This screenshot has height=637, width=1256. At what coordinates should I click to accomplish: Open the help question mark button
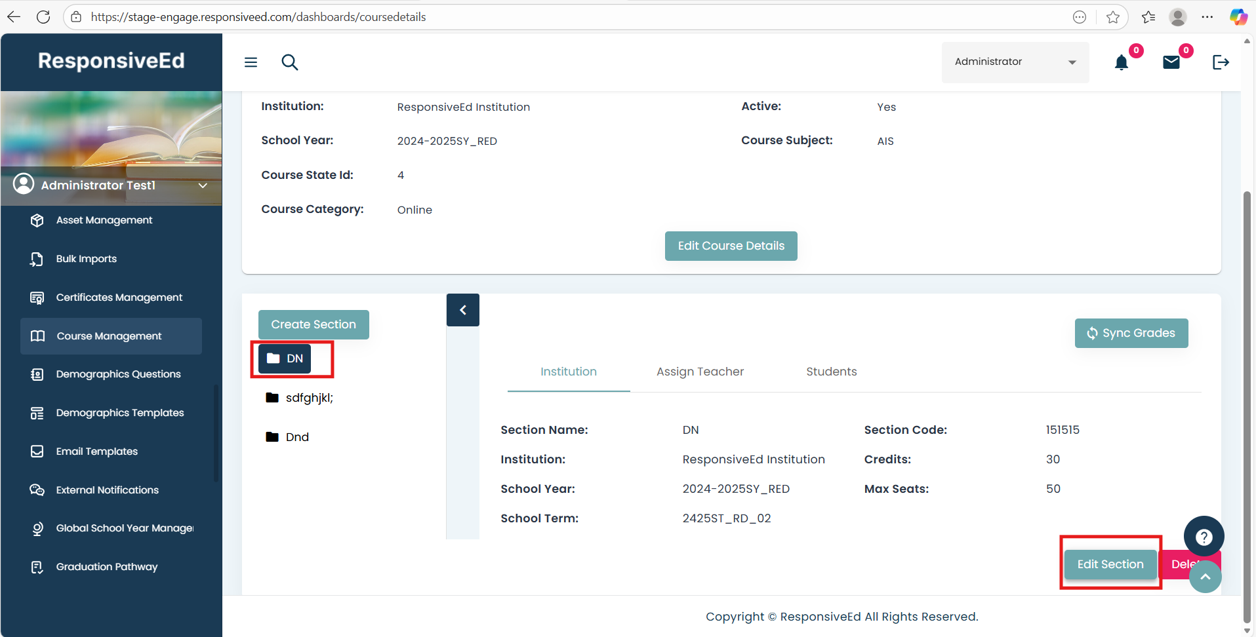click(x=1204, y=537)
